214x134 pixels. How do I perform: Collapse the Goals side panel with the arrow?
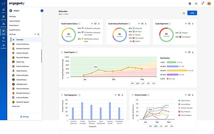point(42,11)
